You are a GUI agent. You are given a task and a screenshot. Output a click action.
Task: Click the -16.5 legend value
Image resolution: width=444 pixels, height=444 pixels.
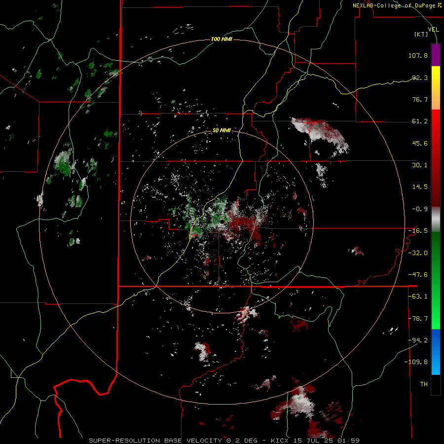click(x=418, y=231)
